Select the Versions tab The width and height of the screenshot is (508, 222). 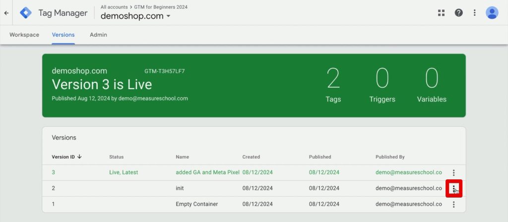coord(63,35)
